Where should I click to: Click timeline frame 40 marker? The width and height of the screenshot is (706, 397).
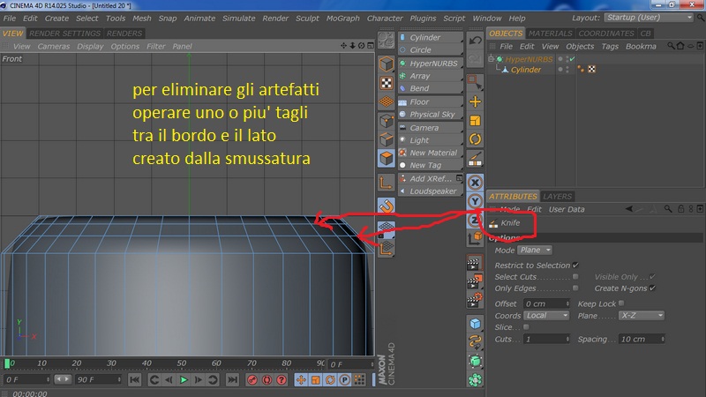[146, 363]
